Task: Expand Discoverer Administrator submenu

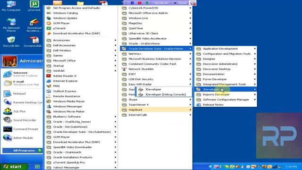Action: point(226,64)
